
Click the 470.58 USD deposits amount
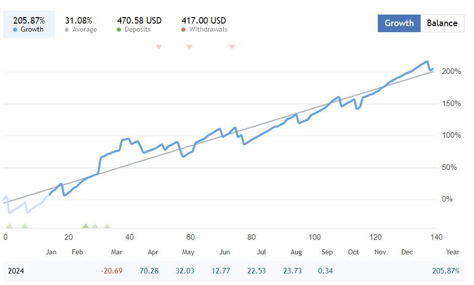click(x=139, y=21)
